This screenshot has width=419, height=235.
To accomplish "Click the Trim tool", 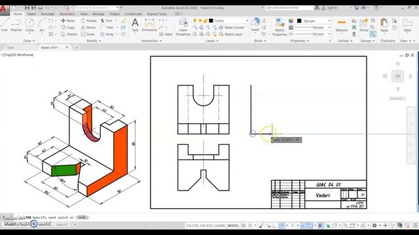I will click(x=107, y=20).
